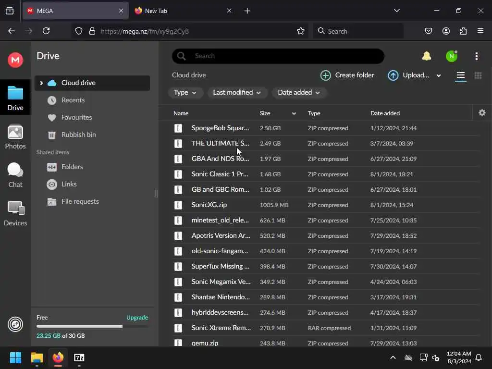Click the storage usage progress bar
Screen dimensions: 492x369
pyautogui.click(x=92, y=326)
